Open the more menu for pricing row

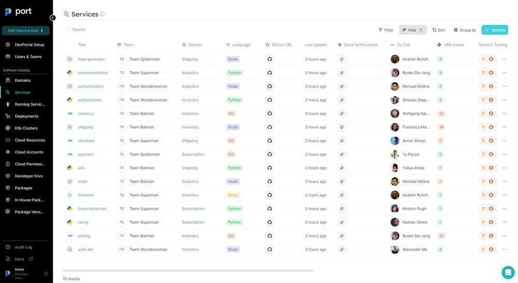pyautogui.click(x=504, y=236)
